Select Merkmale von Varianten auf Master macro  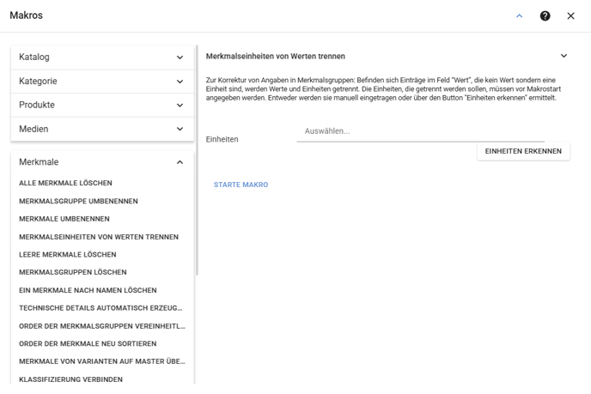(x=102, y=361)
